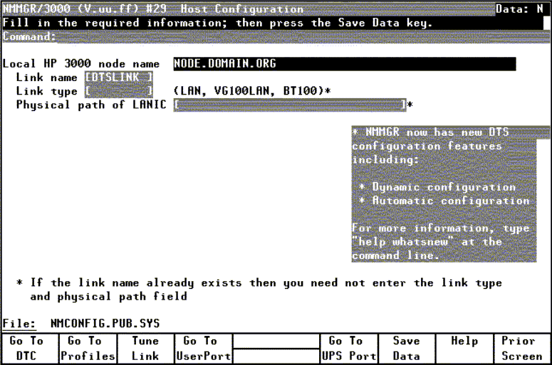
Task: Click the Link name field DTSLINK
Action: (119, 78)
